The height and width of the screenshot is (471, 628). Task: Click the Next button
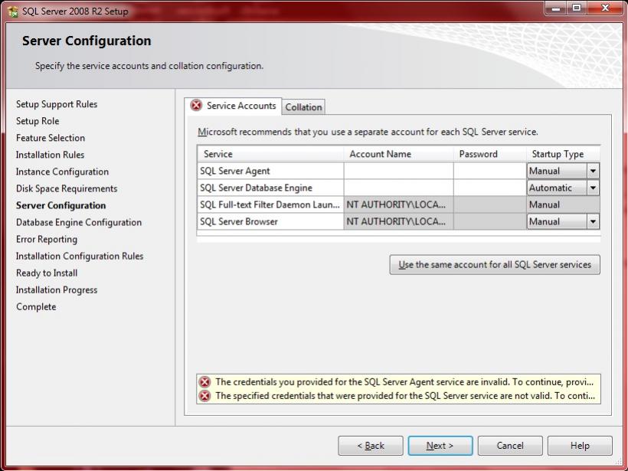(440, 446)
